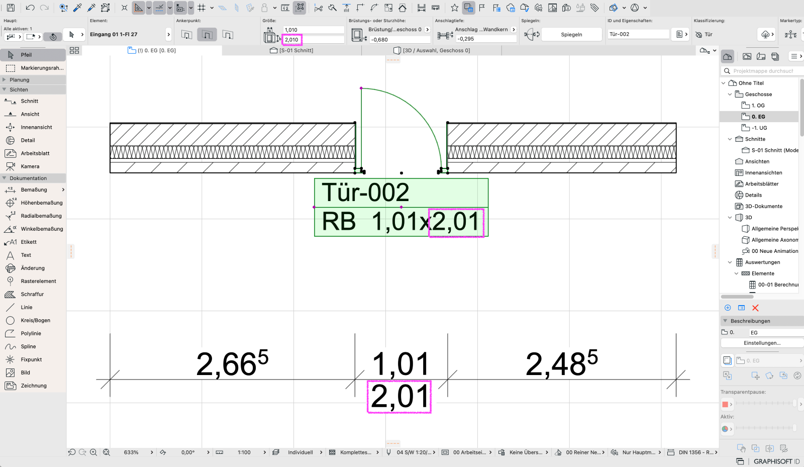The width and height of the screenshot is (804, 467).
Task: Click the door width field 1,010
Action: (314, 30)
